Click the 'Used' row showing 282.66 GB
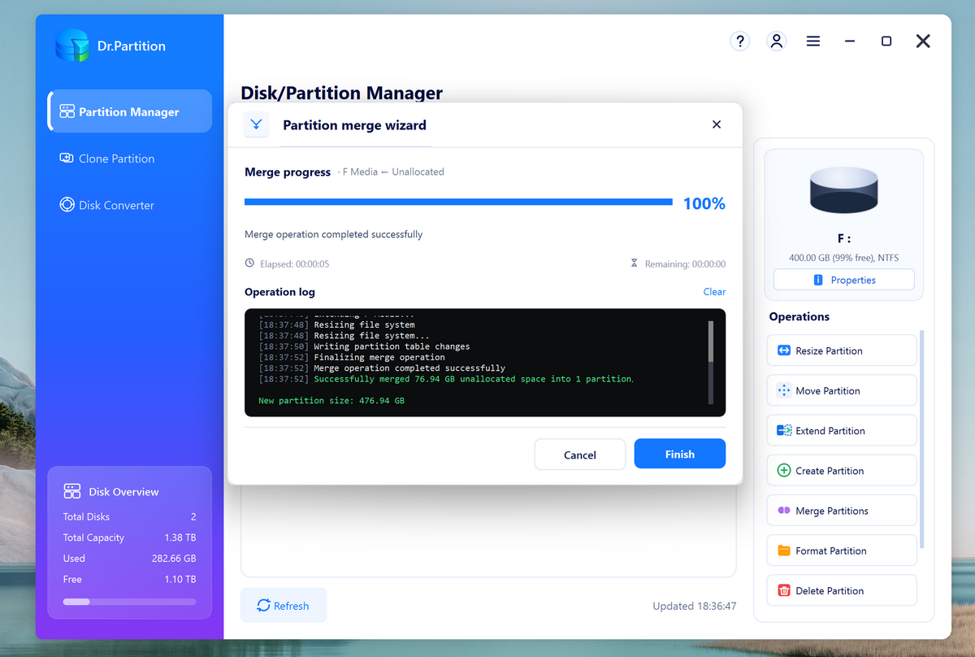Image resolution: width=975 pixels, height=657 pixels. [x=129, y=559]
